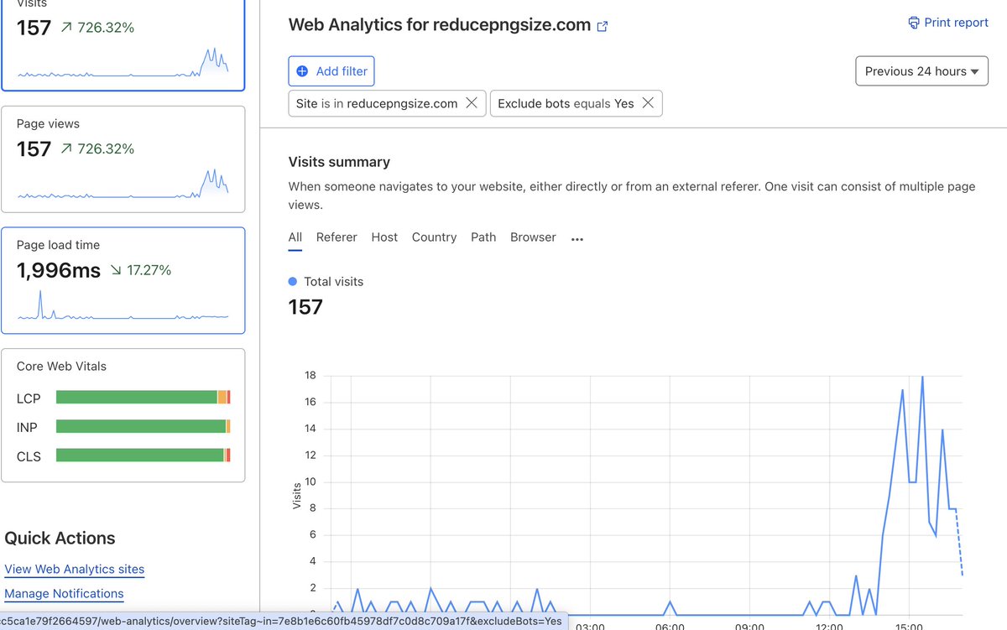The image size is (1007, 630).
Task: Select the Page load time card
Action: [123, 280]
